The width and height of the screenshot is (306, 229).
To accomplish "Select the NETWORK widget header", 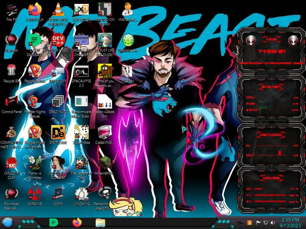I will pos(271,135).
